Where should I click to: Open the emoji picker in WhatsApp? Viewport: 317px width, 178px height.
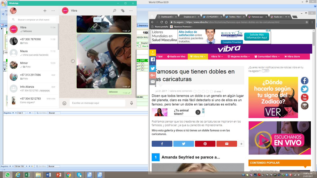(64, 103)
